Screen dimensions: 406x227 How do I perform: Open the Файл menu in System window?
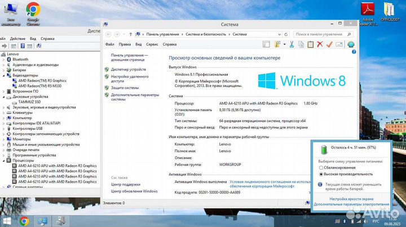109,44
